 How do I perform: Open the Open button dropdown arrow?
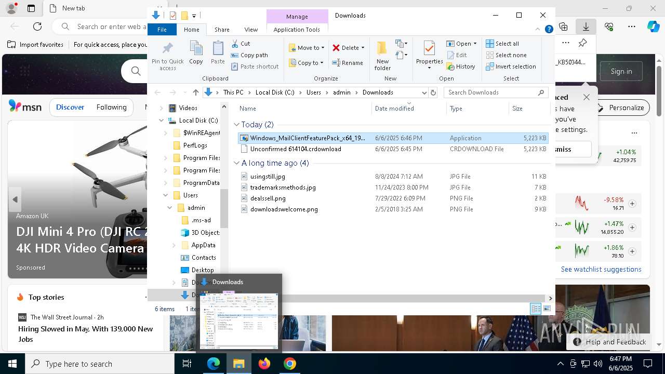click(x=475, y=44)
